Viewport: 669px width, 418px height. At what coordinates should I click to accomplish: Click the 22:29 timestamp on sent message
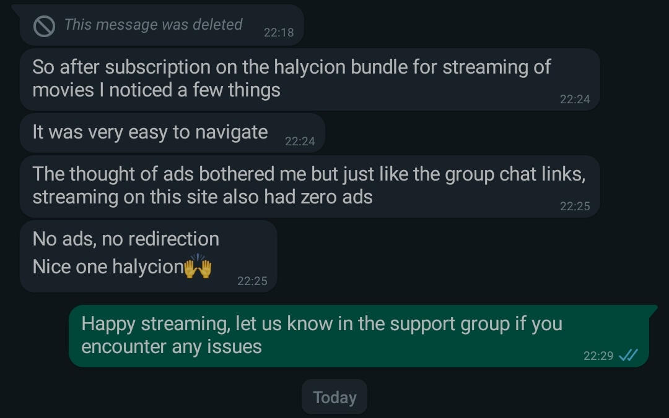(598, 356)
